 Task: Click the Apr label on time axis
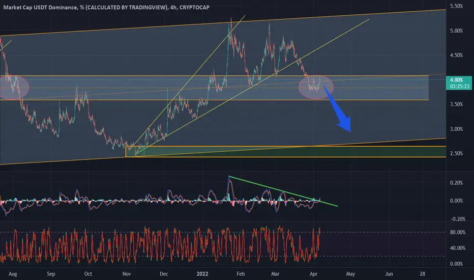click(x=313, y=274)
